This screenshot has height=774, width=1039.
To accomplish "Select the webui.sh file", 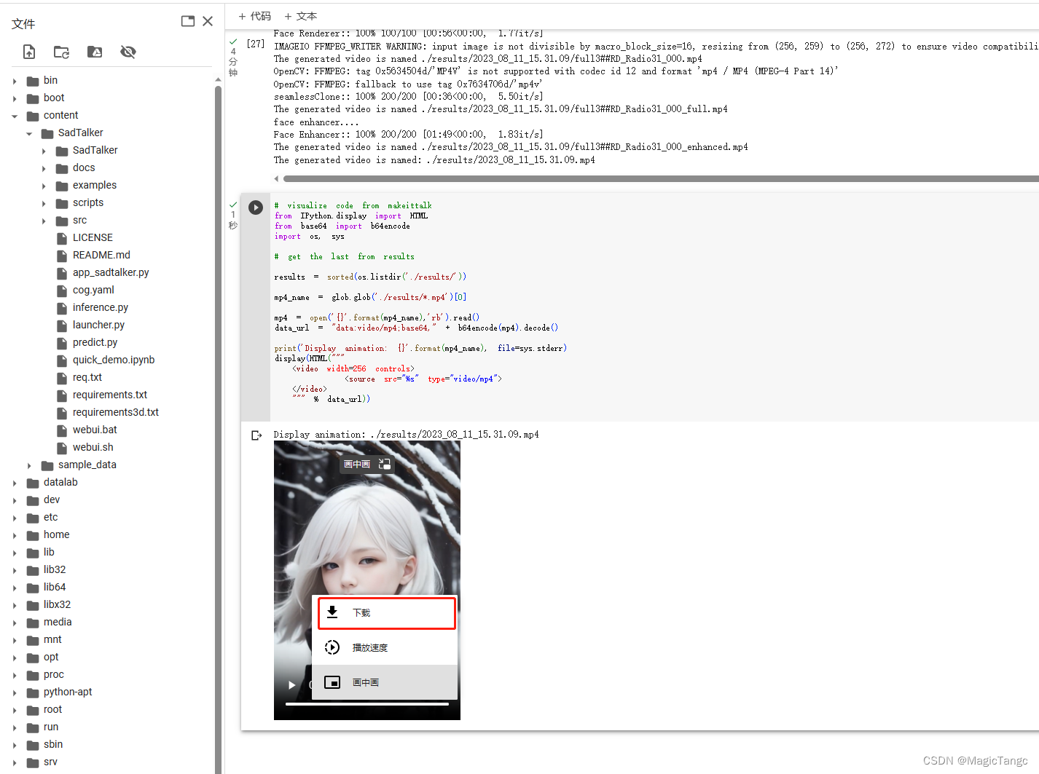I will tap(93, 447).
